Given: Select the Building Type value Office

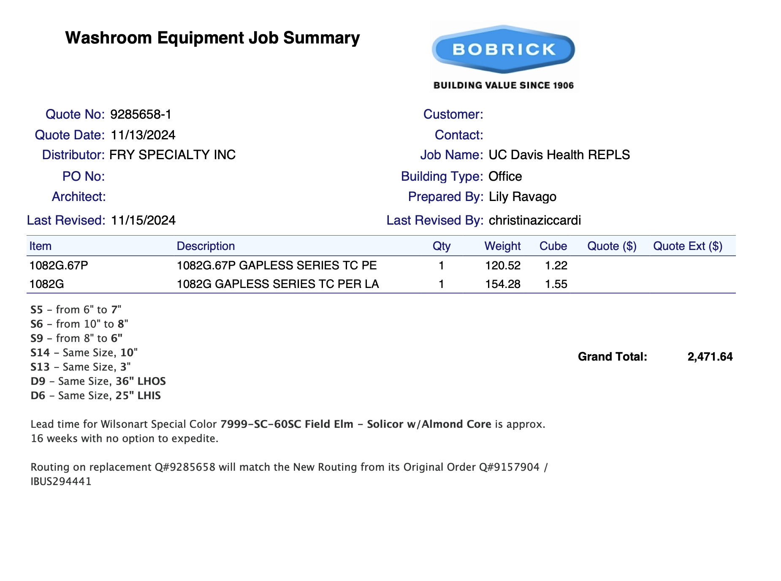Looking at the screenshot, I should coord(505,176).
